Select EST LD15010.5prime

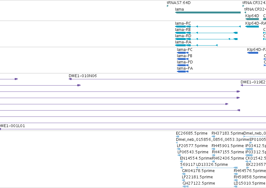(x=249, y=183)
